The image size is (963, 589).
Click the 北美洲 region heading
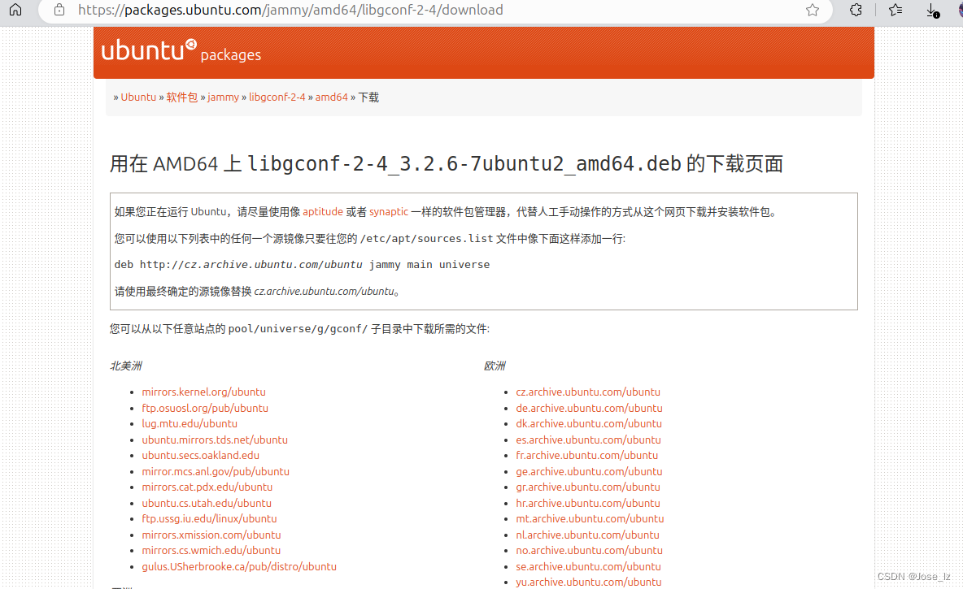pos(126,366)
